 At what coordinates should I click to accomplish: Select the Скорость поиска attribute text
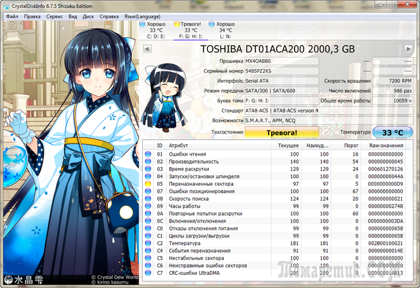(189, 198)
